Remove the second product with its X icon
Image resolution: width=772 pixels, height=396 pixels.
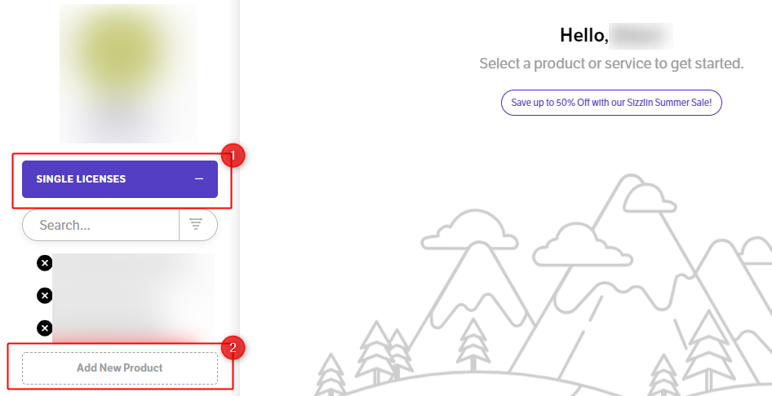(45, 295)
